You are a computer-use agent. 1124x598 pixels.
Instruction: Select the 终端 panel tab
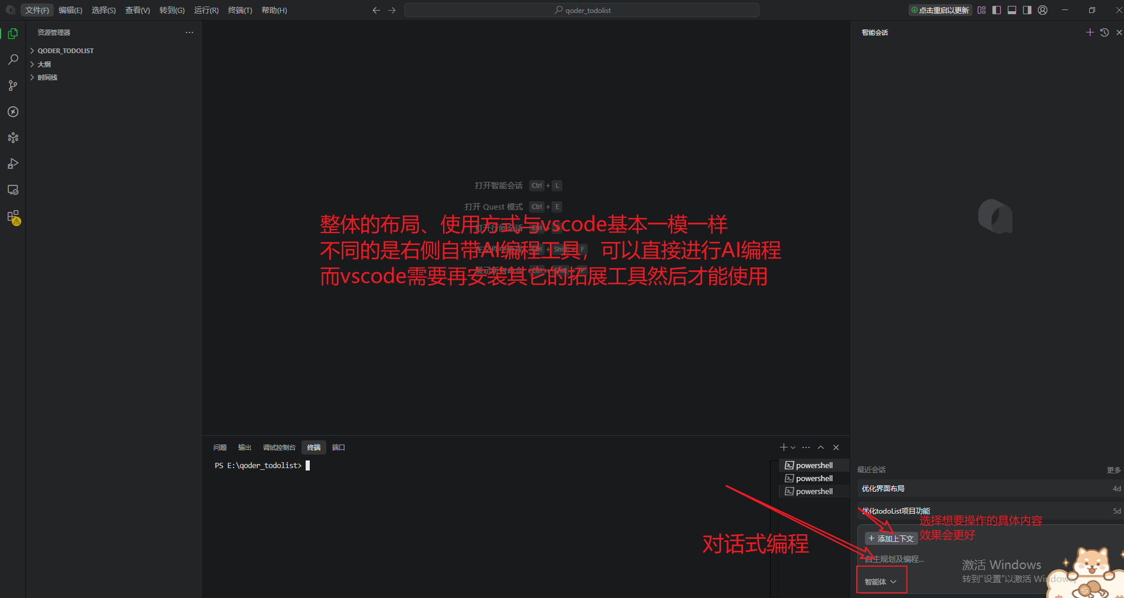(x=314, y=447)
